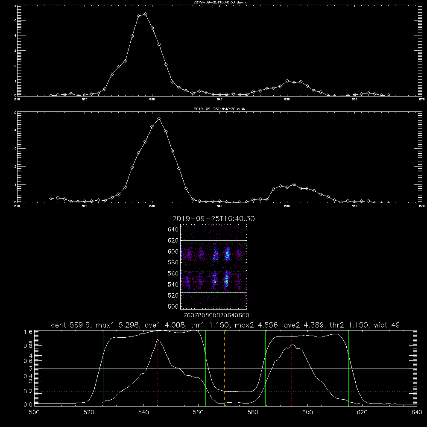427x427 pixels.
Task: Click the x-axis label "870" under dusk plot
Action: pos(422,206)
